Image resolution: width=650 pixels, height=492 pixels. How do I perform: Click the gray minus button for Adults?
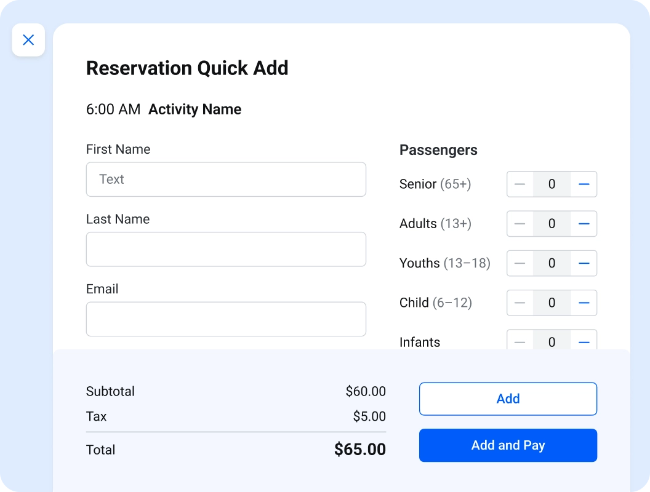(x=520, y=224)
